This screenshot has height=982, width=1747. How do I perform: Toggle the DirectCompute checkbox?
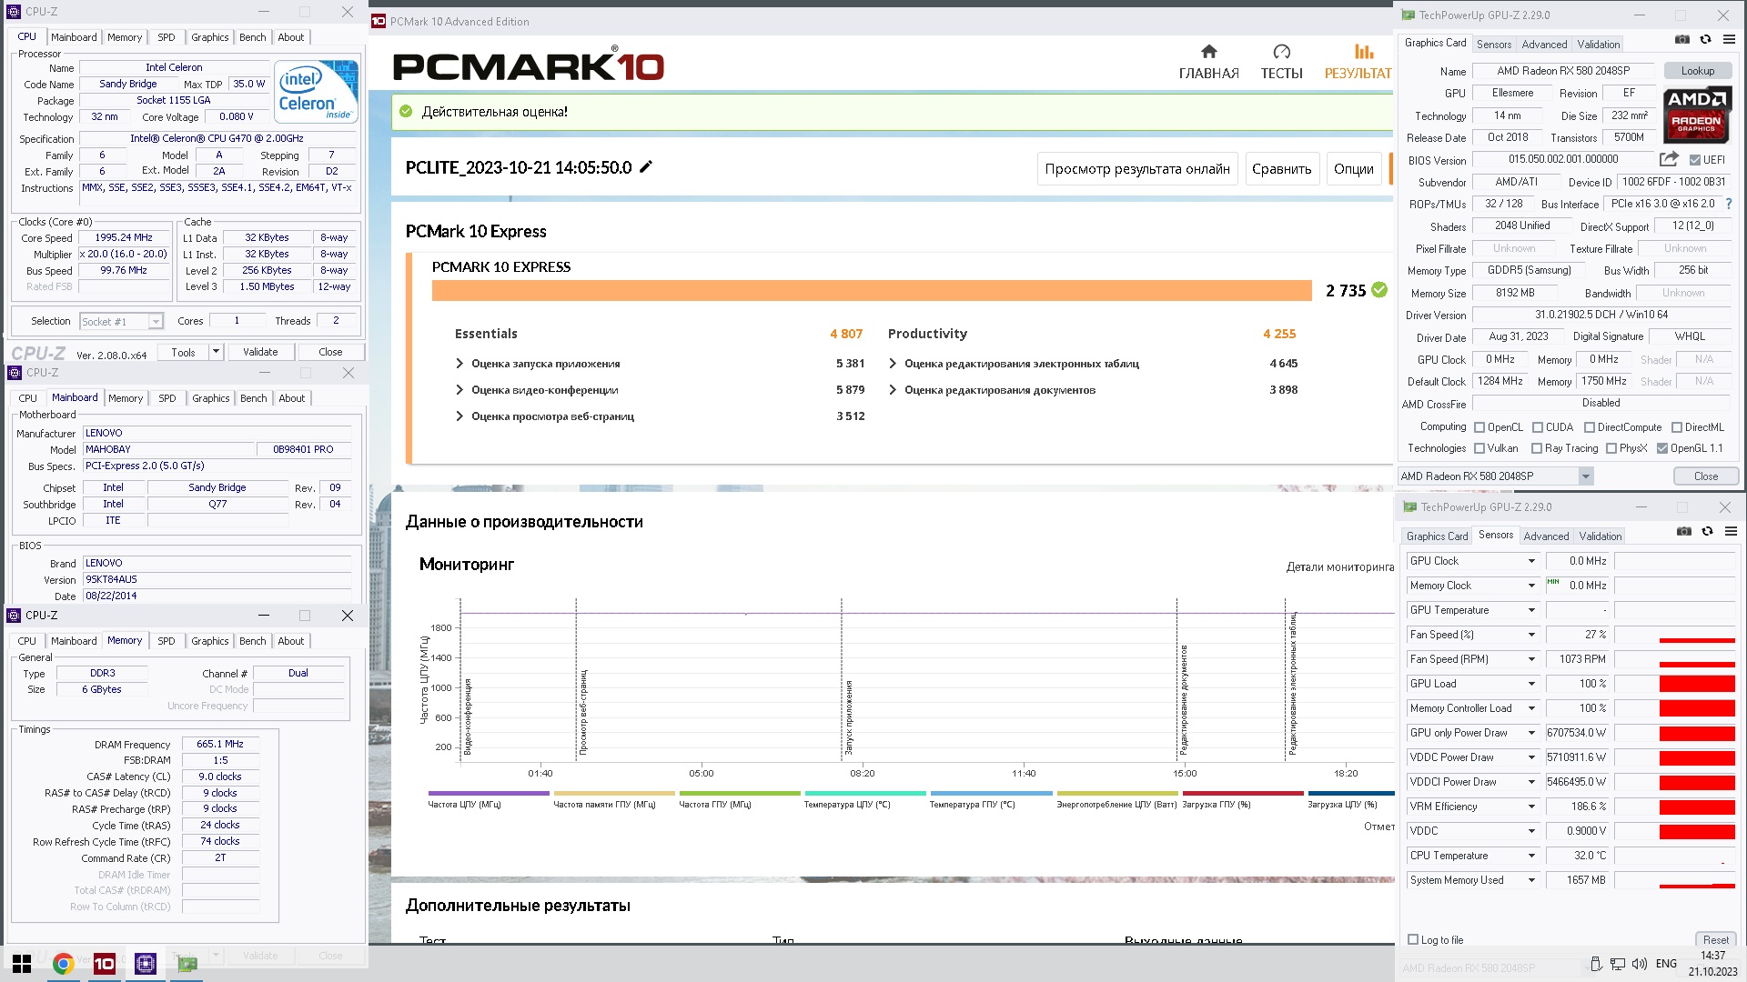click(1590, 427)
